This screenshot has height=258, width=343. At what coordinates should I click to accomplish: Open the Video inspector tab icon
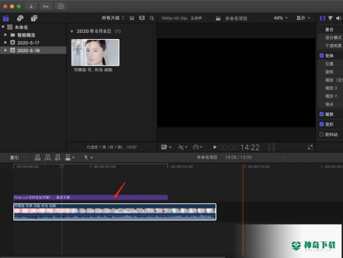pyautogui.click(x=322, y=18)
